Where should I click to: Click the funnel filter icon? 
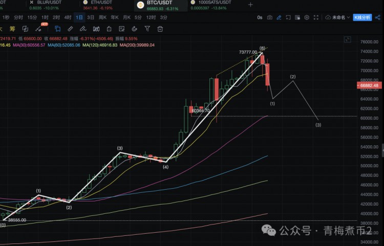(x=147, y=29)
